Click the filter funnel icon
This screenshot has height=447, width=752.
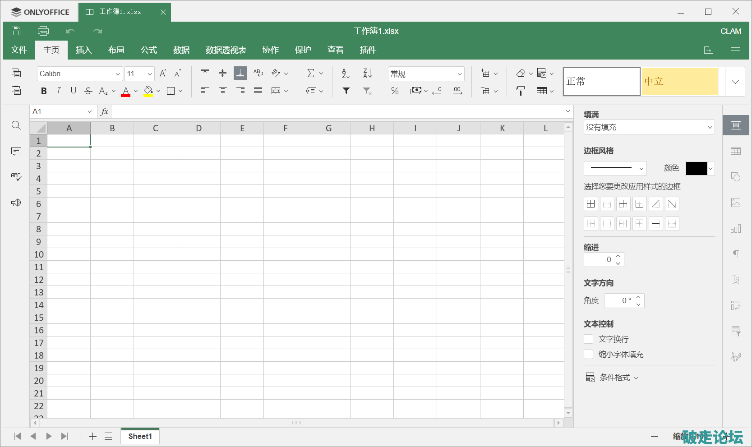[x=346, y=91]
